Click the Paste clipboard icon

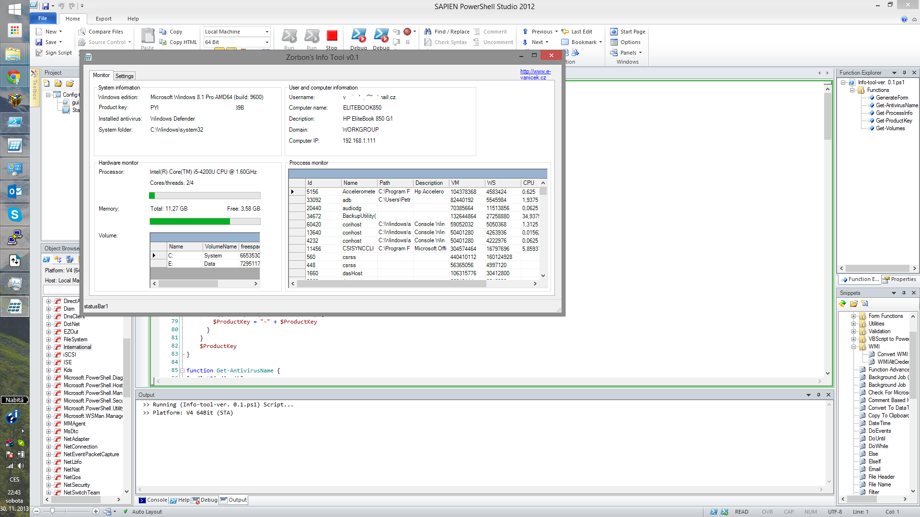[148, 36]
